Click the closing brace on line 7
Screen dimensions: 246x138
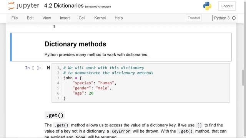[64, 98]
